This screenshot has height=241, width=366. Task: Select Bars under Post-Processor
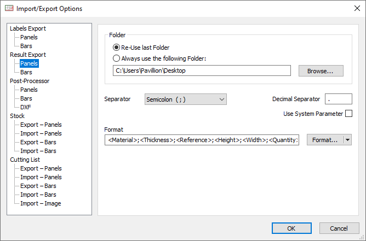(x=26, y=98)
